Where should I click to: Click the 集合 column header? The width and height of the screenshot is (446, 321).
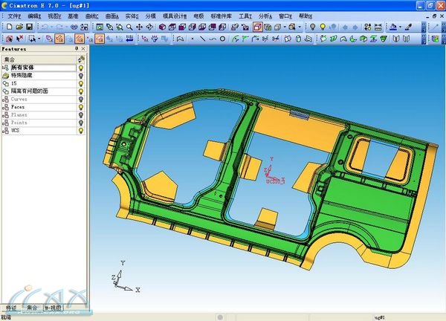point(39,59)
